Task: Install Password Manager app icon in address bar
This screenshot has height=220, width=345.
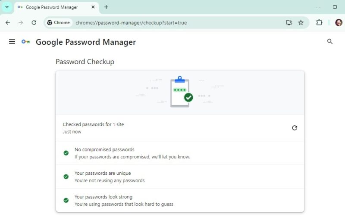Action: (x=289, y=22)
